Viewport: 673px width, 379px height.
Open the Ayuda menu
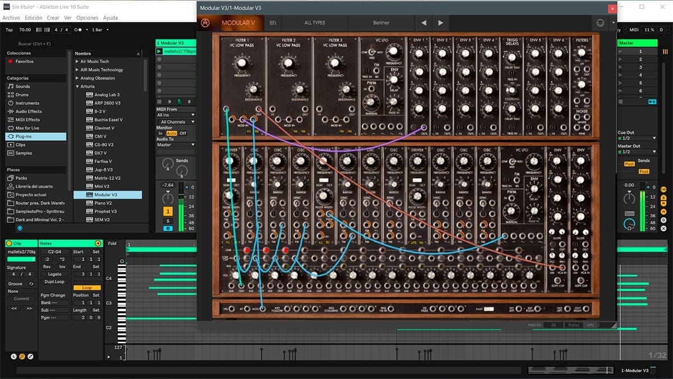click(110, 18)
